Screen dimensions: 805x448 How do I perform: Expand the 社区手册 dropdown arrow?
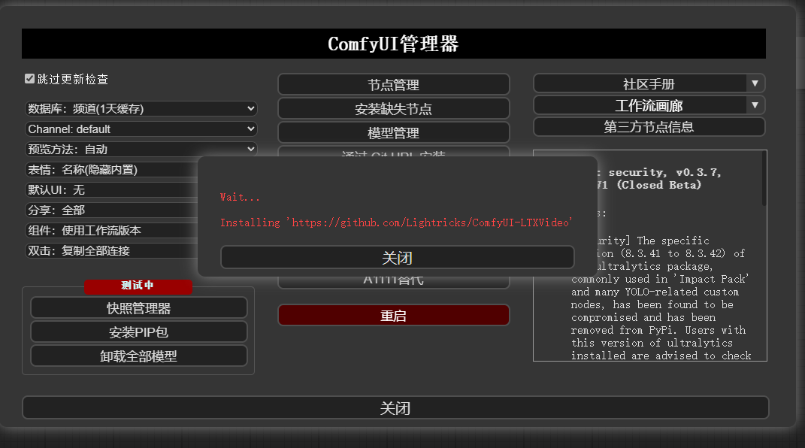pyautogui.click(x=754, y=83)
